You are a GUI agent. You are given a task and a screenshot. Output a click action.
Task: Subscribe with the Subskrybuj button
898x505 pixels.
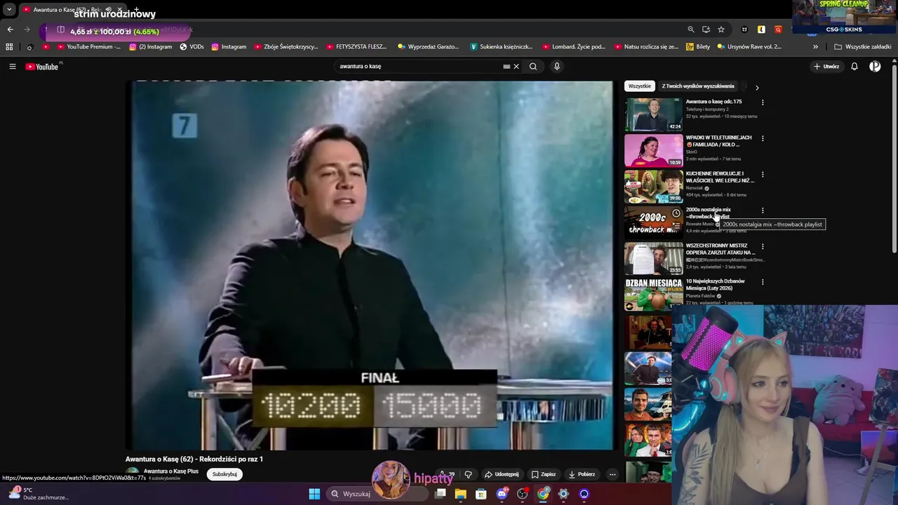(x=224, y=474)
